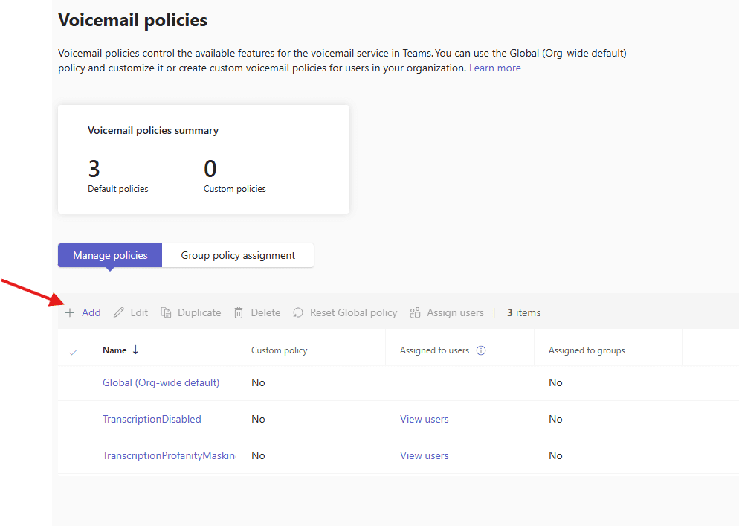Select the Global (Org-wide default) row checkbox
Image resolution: width=739 pixels, height=526 pixels.
coord(73,383)
